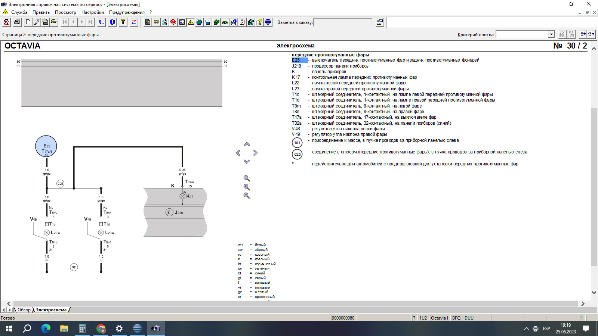Viewport: 598px width, 336px height.
Task: Open the Настройки menu
Action: (92, 12)
